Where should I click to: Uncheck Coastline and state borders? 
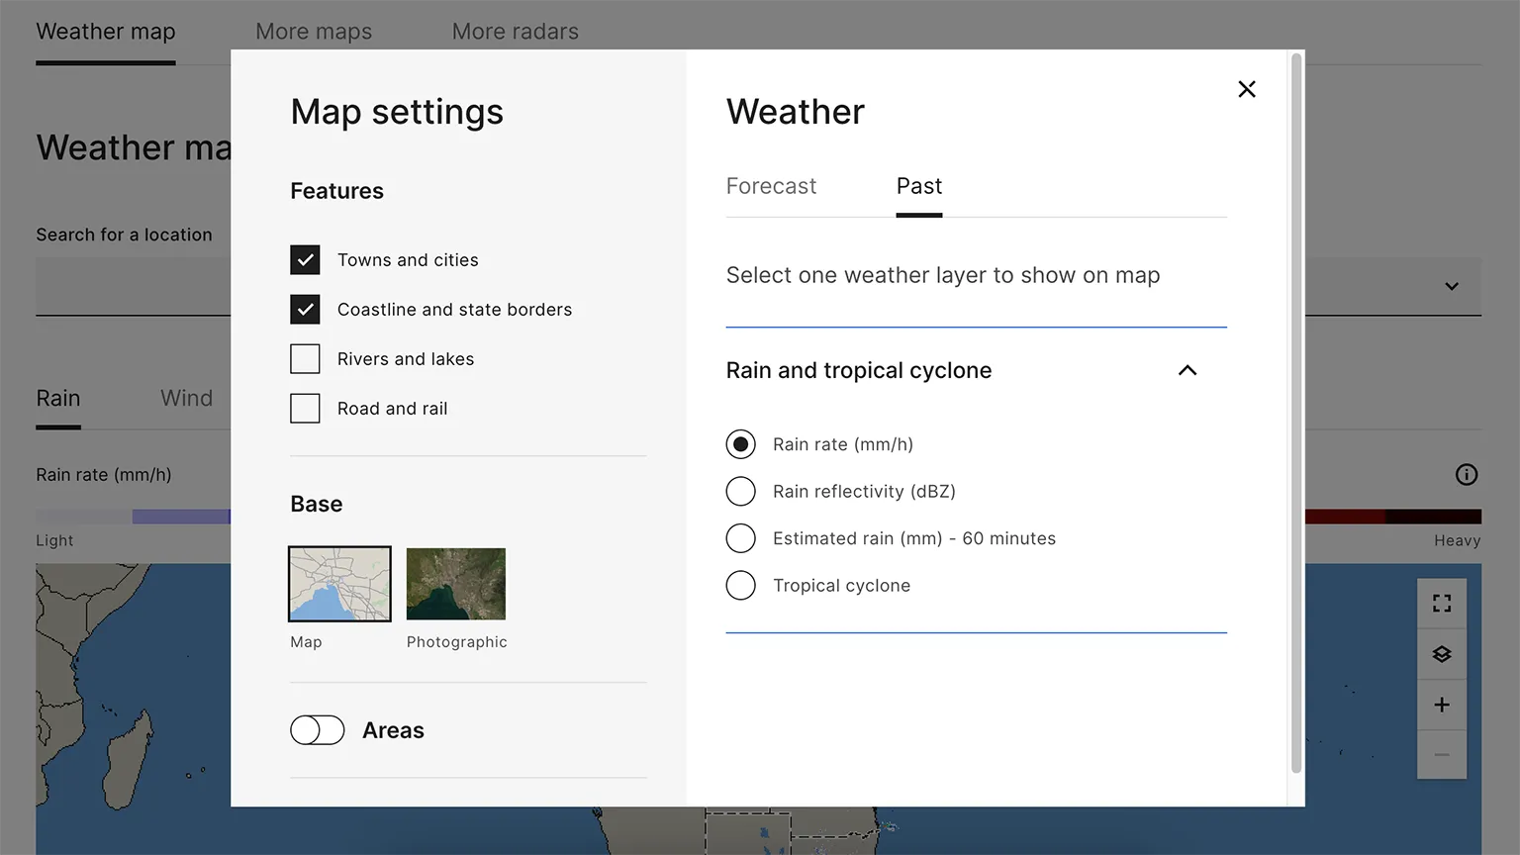305,310
